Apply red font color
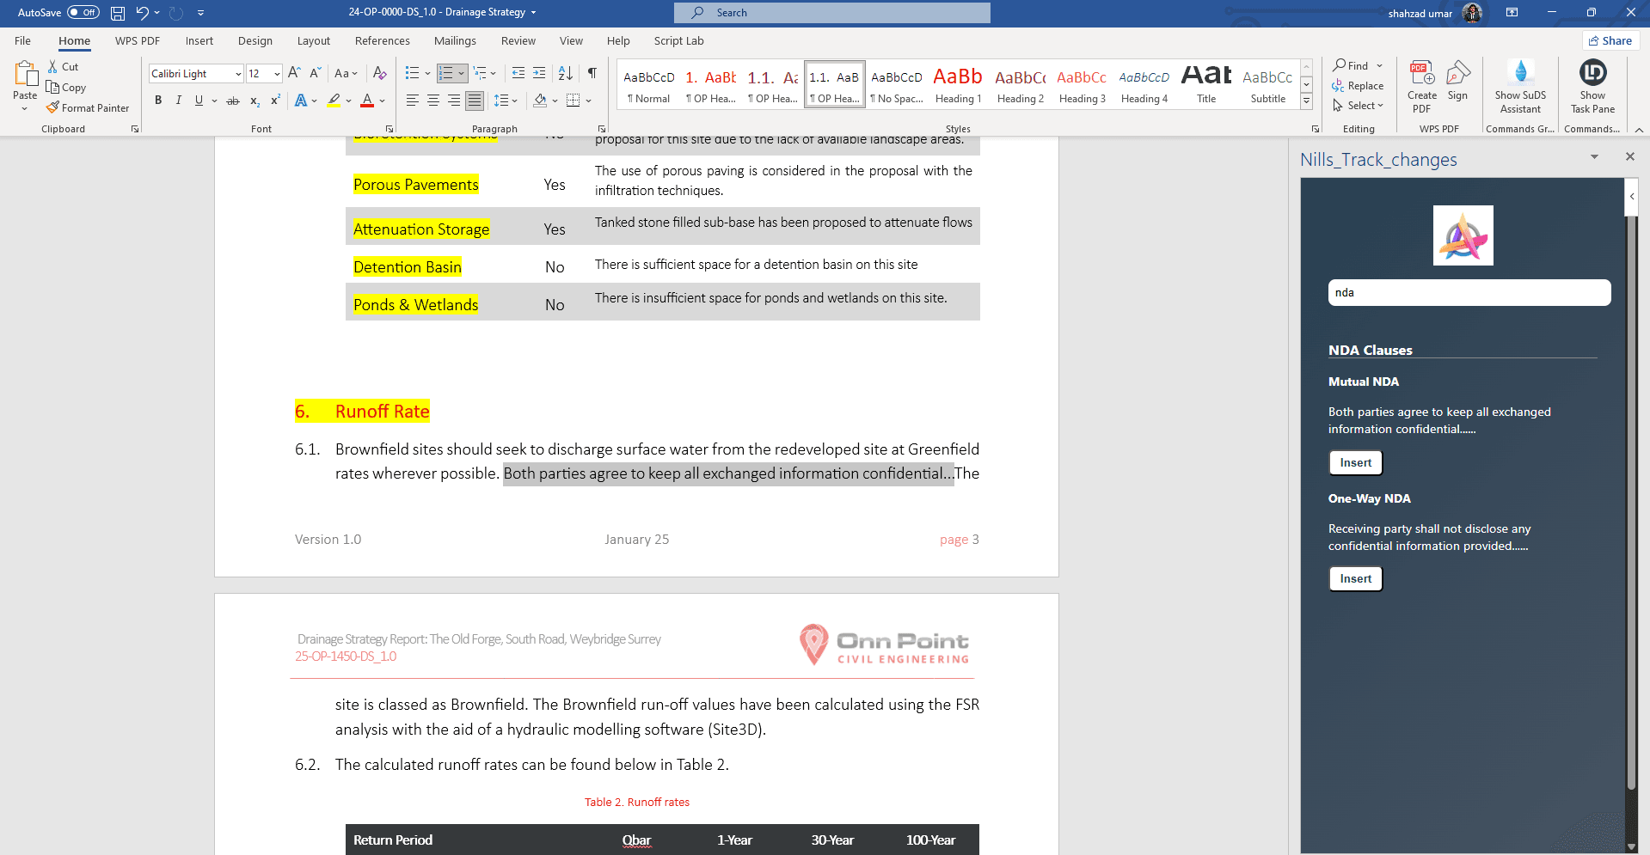Image resolution: width=1650 pixels, height=855 pixels. pyautogui.click(x=367, y=101)
